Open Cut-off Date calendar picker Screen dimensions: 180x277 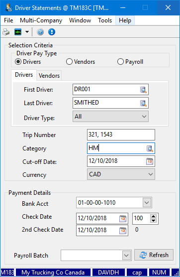pyautogui.click(x=150, y=161)
